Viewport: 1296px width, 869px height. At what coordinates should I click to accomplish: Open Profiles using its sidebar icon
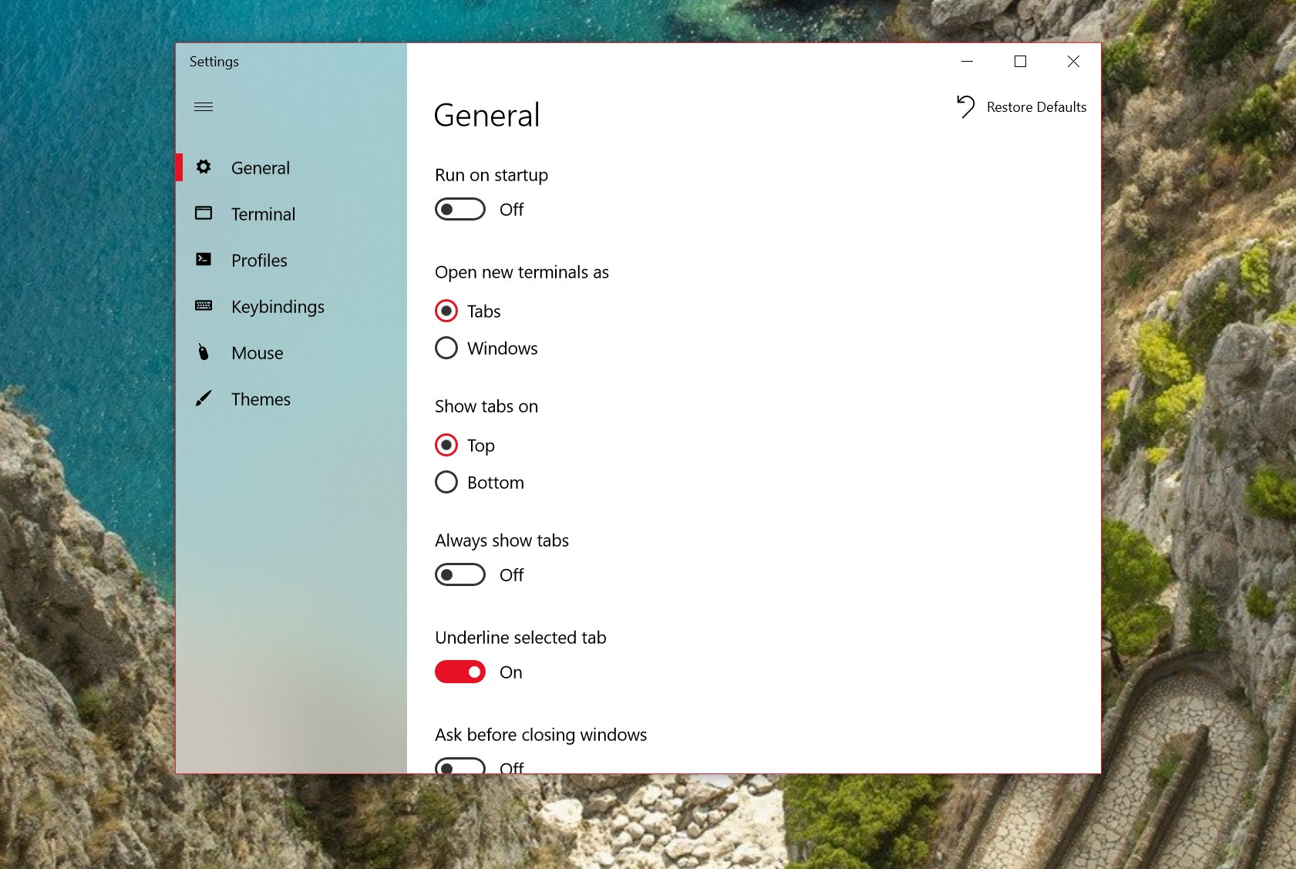tap(204, 260)
